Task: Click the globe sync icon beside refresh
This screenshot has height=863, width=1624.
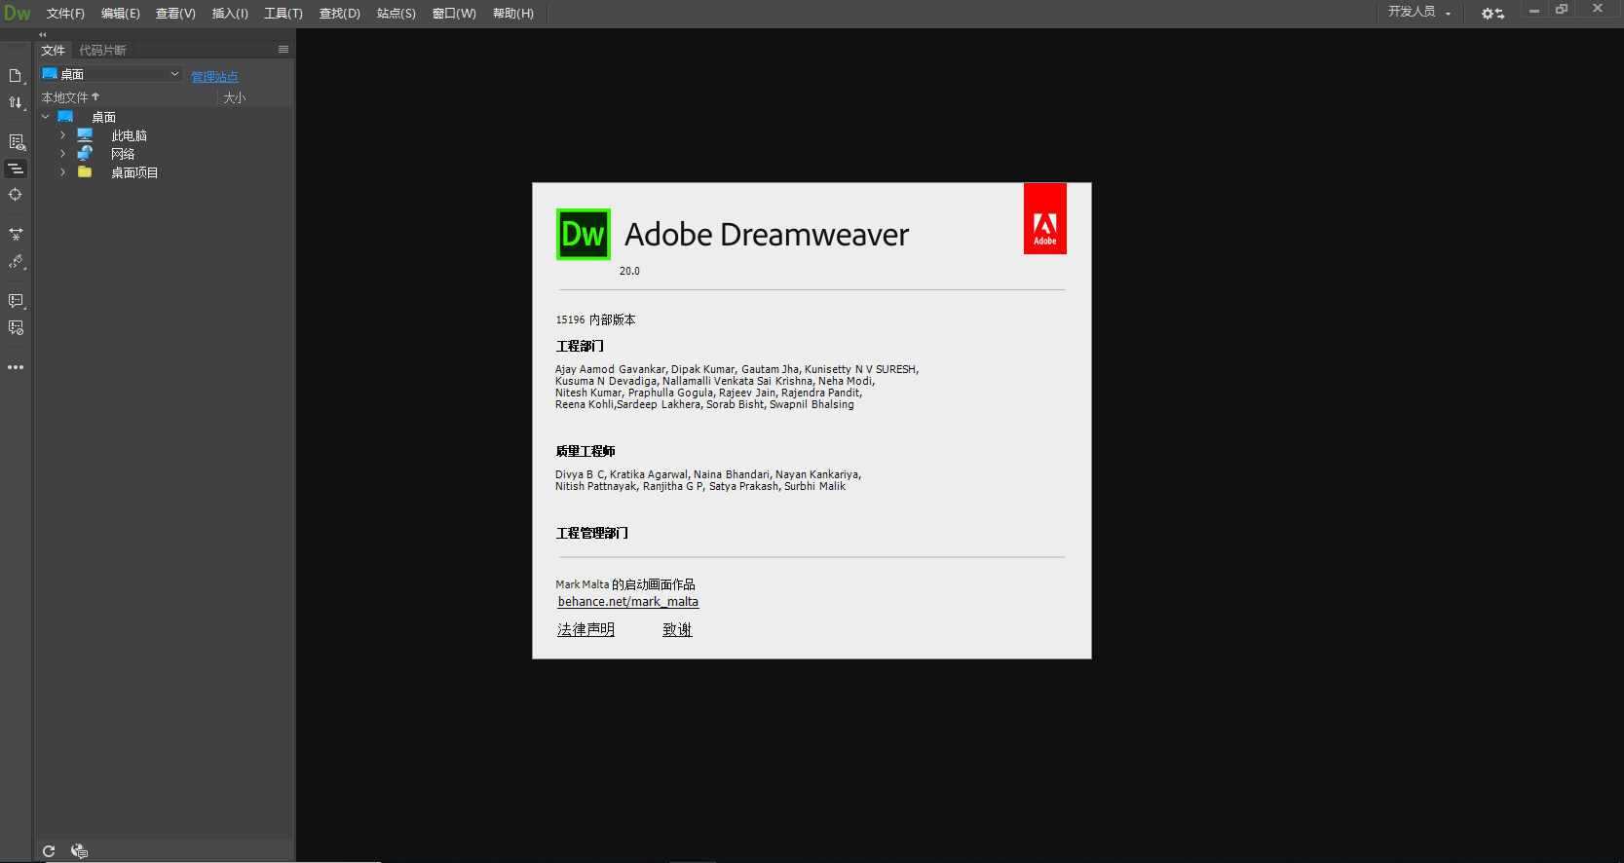Action: (80, 851)
